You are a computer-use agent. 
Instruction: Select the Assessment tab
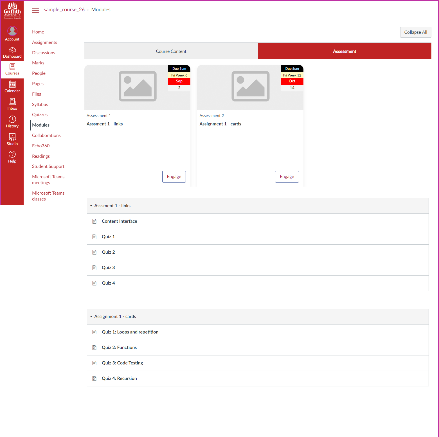point(344,51)
